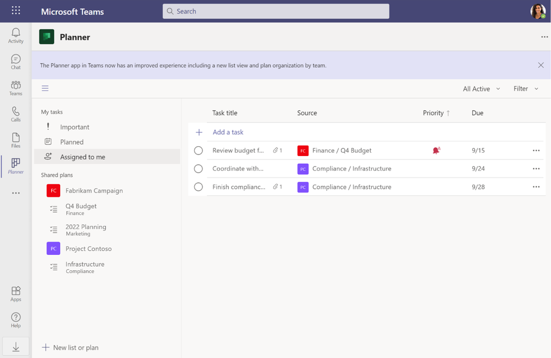This screenshot has height=358, width=551.
Task: Click the red urgent priority bell icon
Action: [x=436, y=151]
